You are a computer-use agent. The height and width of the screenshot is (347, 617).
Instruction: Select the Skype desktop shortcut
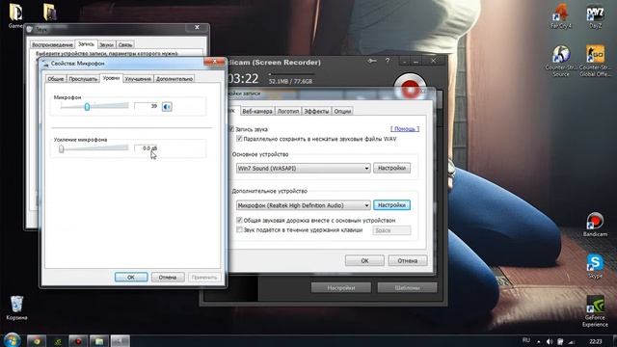pos(595,266)
